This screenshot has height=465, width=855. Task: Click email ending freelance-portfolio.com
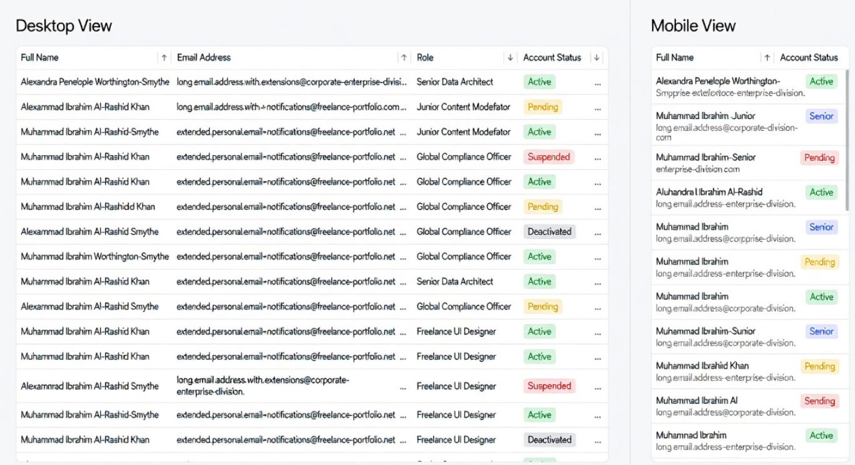292,107
